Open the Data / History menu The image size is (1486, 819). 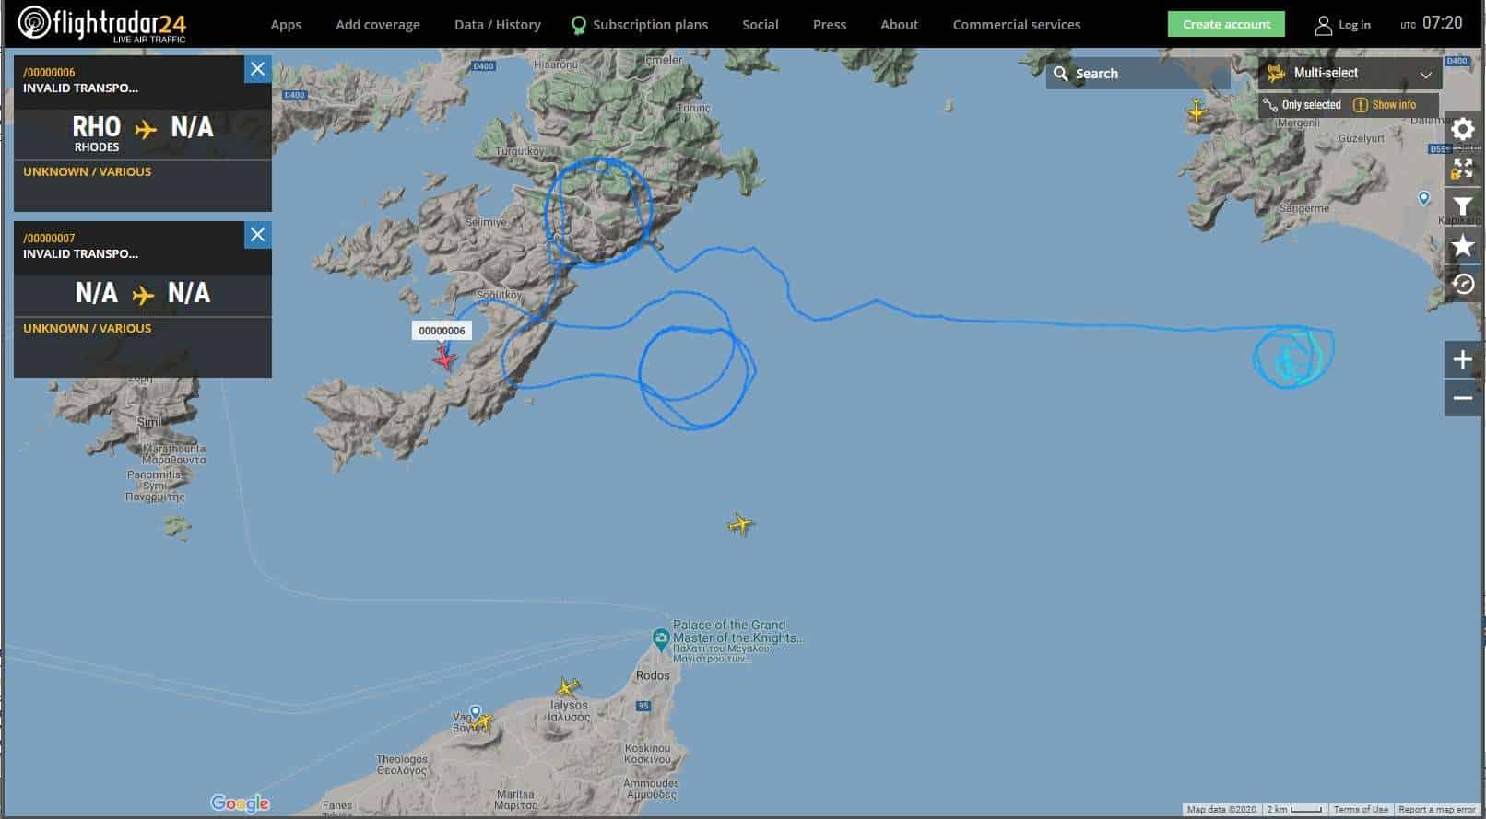pos(498,25)
